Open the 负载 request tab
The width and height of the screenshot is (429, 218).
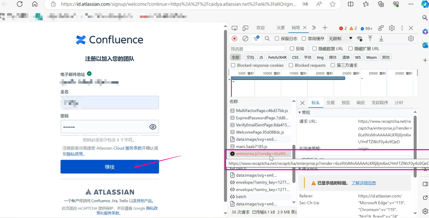[331, 103]
